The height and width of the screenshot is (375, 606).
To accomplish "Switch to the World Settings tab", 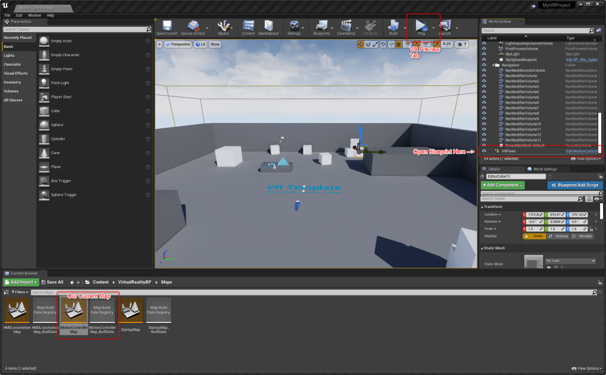I will coord(545,169).
